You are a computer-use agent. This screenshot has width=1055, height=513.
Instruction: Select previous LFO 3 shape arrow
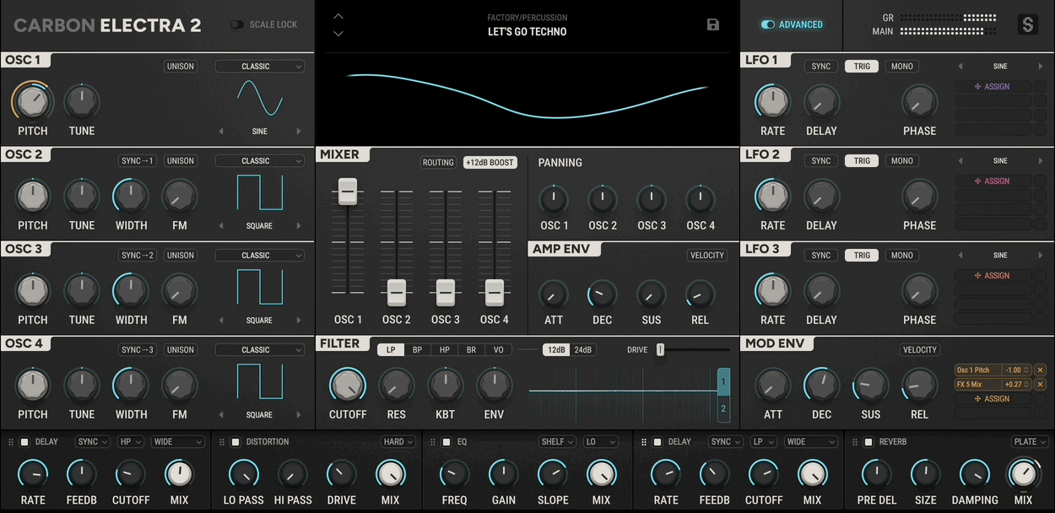click(x=960, y=256)
